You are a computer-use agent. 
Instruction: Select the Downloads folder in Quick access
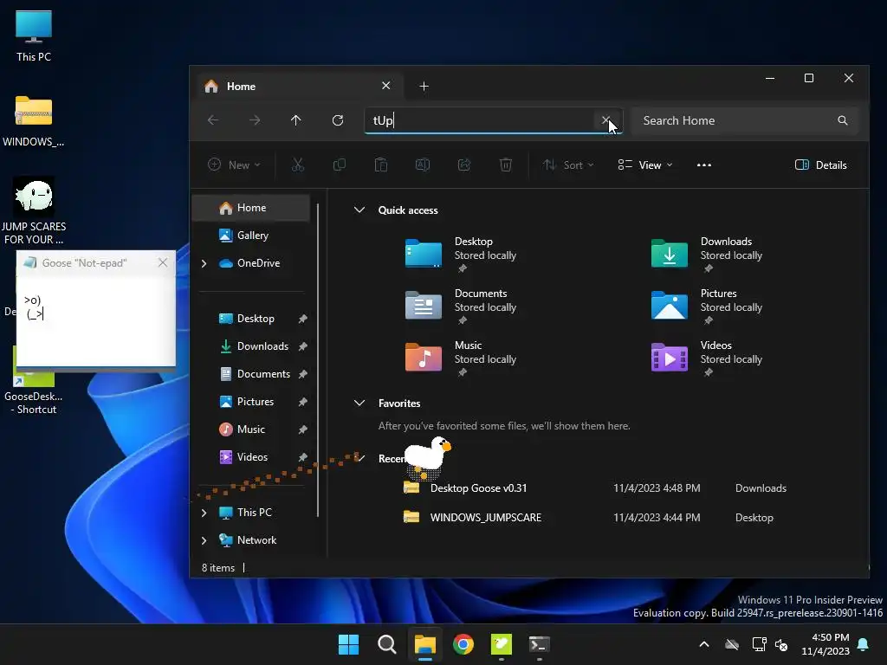click(707, 254)
